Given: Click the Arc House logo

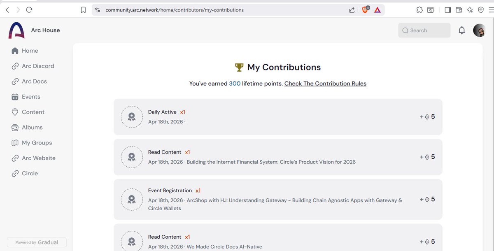Looking at the screenshot, I should coord(16,30).
